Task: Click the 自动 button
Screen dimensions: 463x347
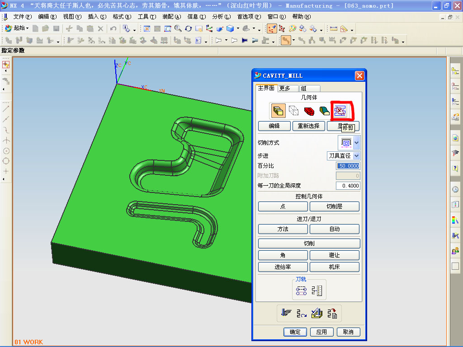Action: click(334, 229)
